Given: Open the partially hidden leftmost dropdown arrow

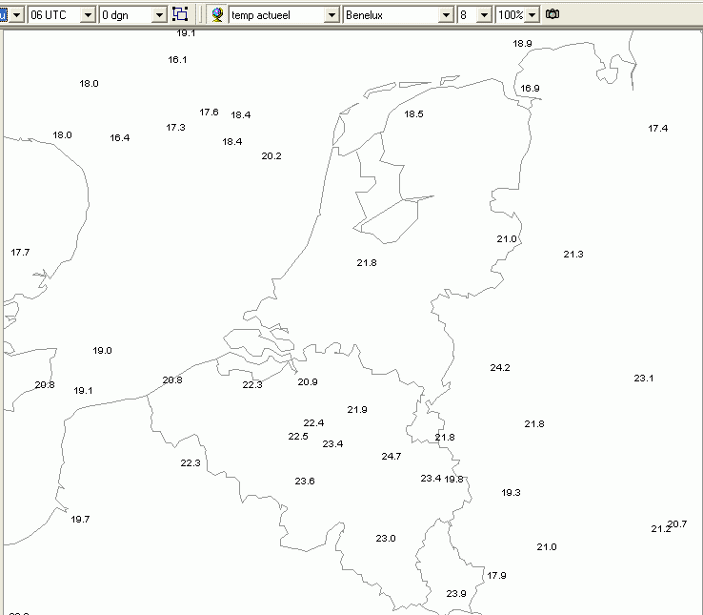Looking at the screenshot, I should click(16, 15).
